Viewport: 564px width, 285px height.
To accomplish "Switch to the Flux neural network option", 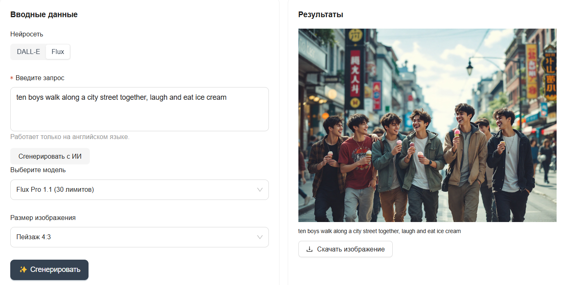I will (58, 52).
